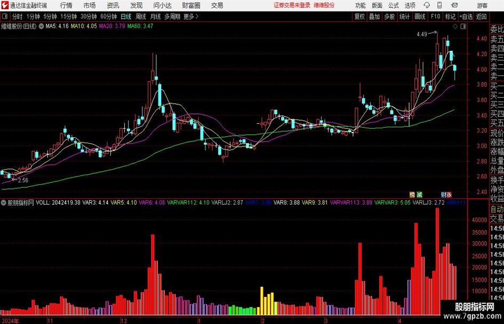Click the MA60: 3.47 indicator label
The height and width of the screenshot is (324, 504).
[x=140, y=26]
